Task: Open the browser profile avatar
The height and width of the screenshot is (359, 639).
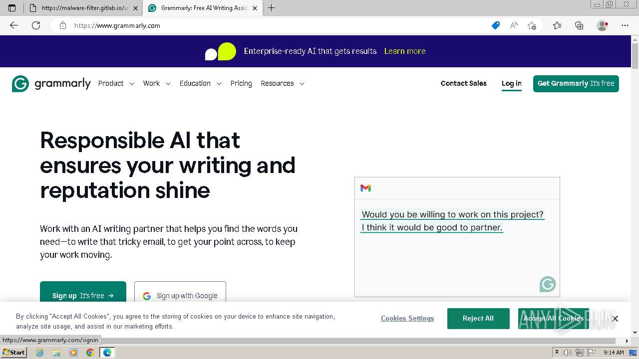Action: [x=603, y=25]
